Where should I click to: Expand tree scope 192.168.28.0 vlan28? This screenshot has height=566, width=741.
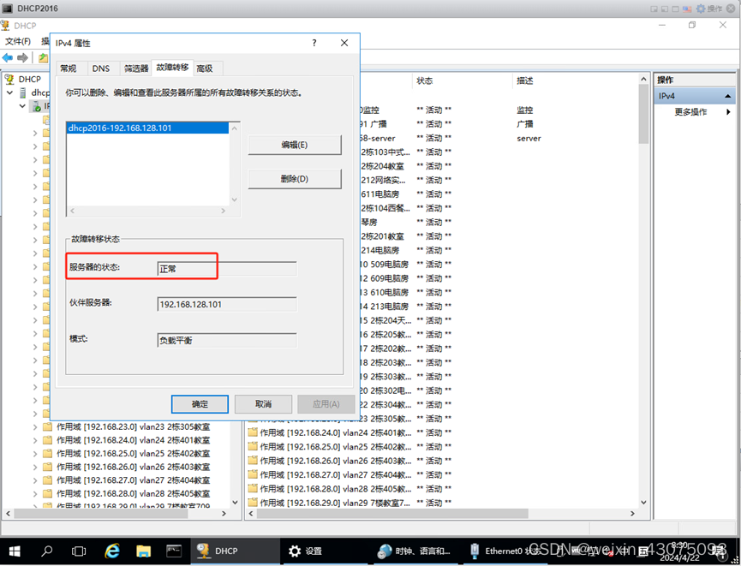tap(35, 493)
